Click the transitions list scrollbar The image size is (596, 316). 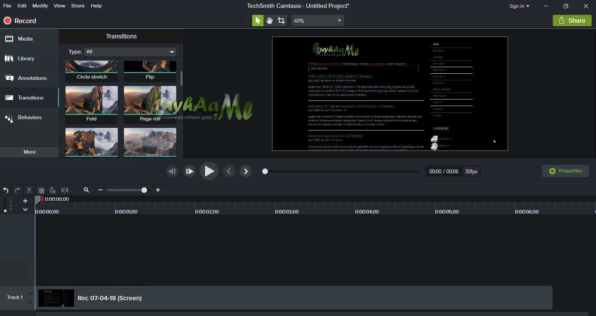[x=181, y=78]
